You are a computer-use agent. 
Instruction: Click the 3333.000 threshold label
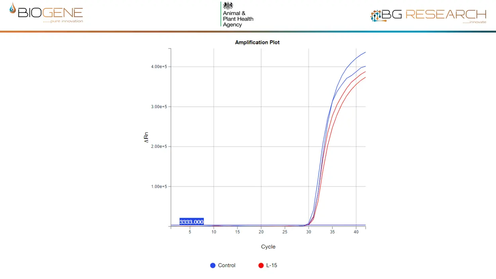(191, 222)
